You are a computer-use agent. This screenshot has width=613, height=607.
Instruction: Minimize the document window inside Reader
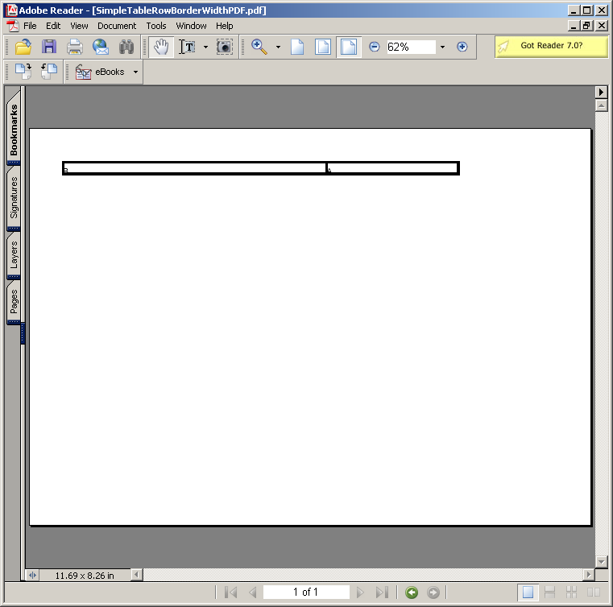coord(574,26)
